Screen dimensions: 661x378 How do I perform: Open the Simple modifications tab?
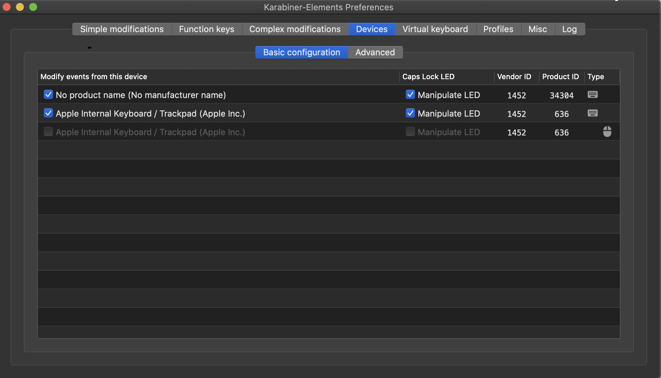122,29
